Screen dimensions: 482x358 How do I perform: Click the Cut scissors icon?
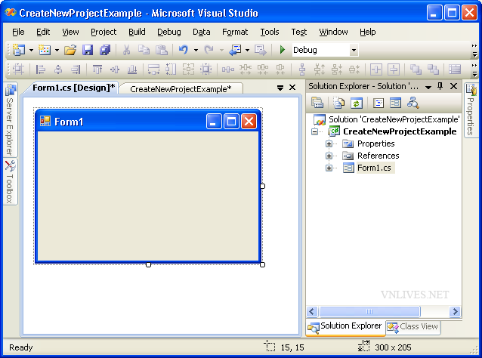126,50
